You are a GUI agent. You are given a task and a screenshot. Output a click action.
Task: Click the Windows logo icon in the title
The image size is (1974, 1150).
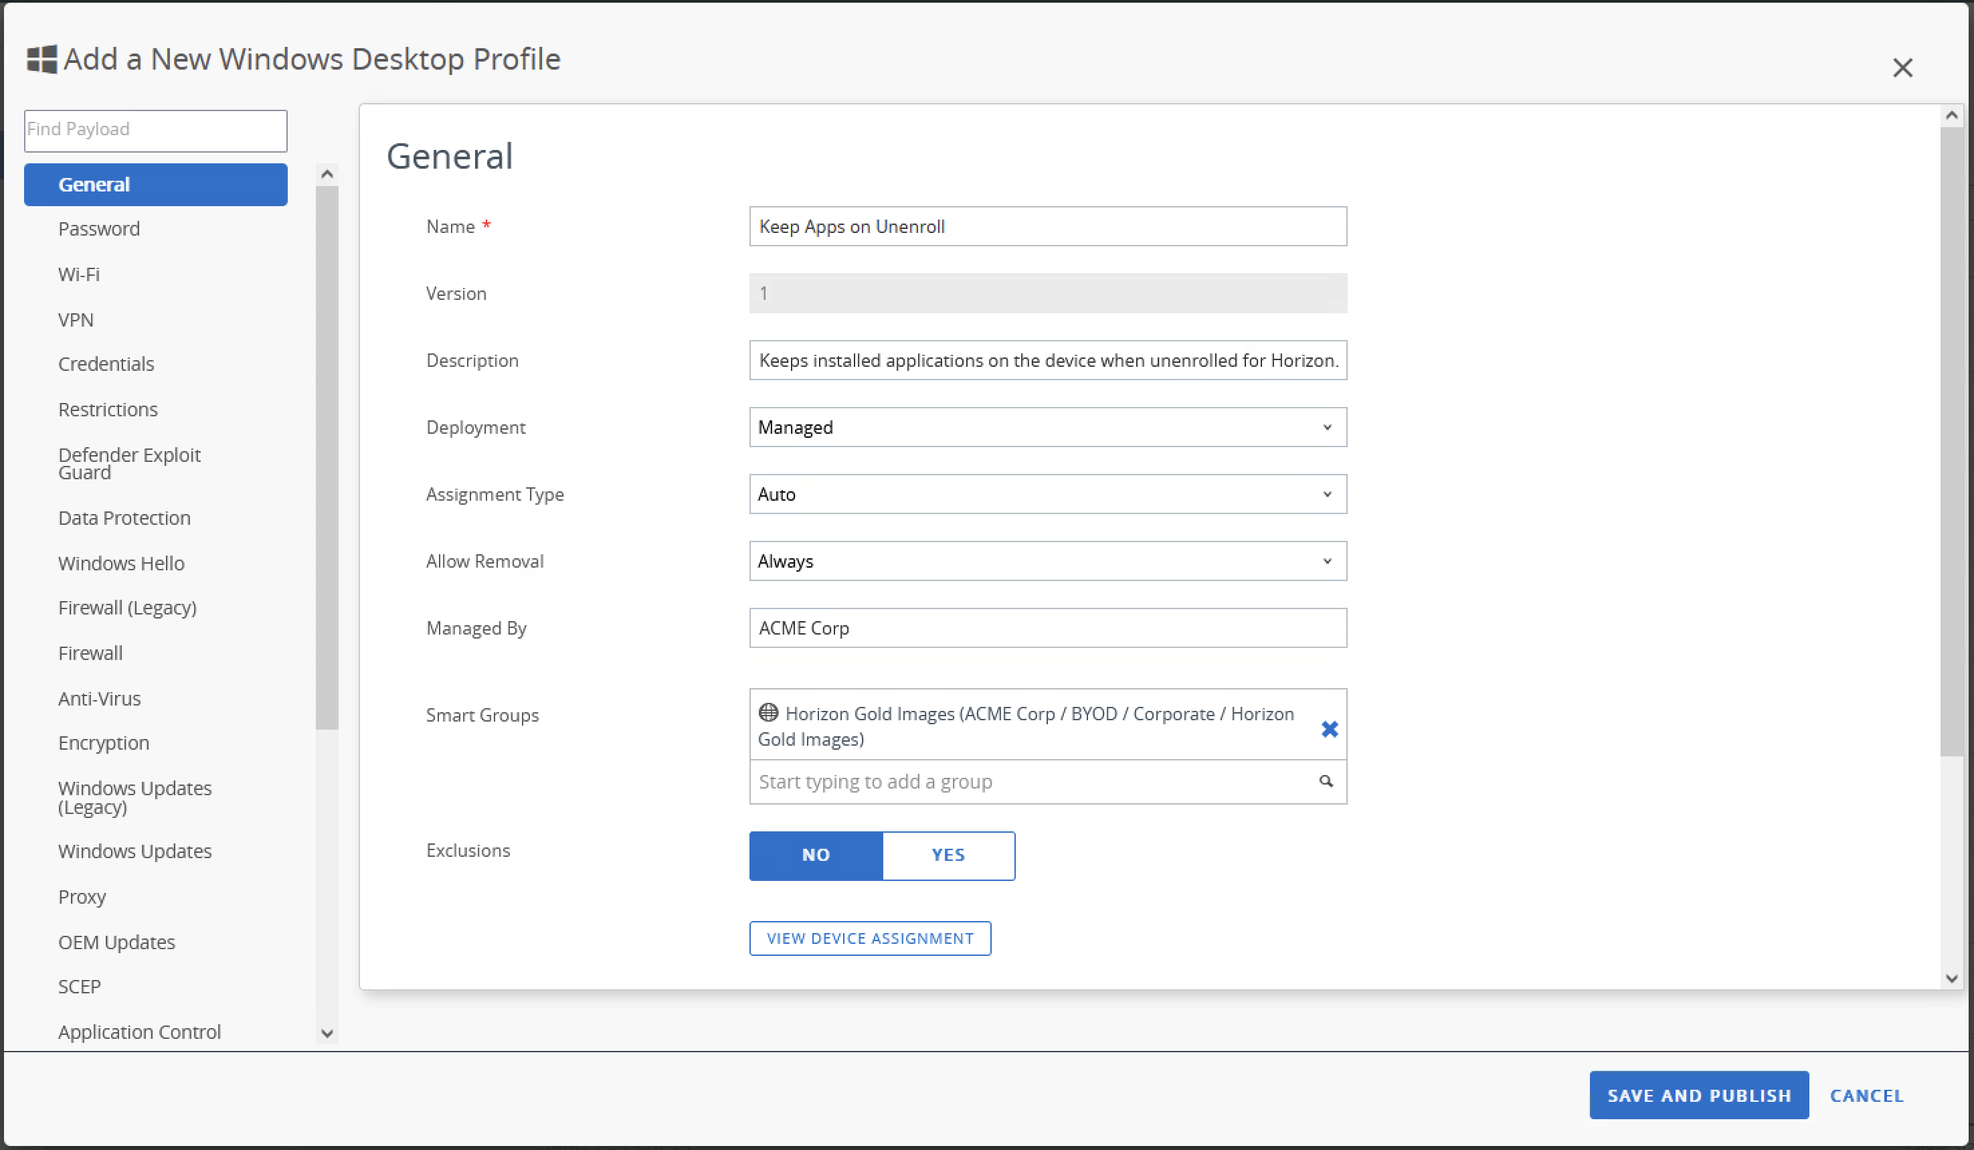(42, 59)
